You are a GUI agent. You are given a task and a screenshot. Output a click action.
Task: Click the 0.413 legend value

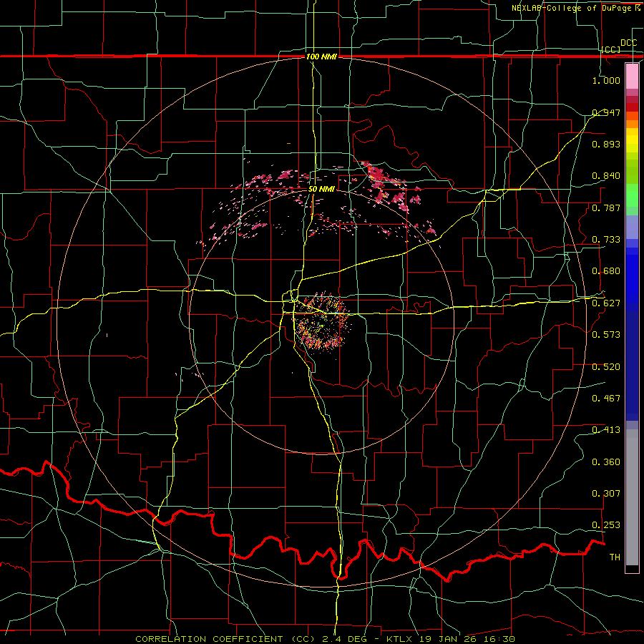tap(606, 429)
